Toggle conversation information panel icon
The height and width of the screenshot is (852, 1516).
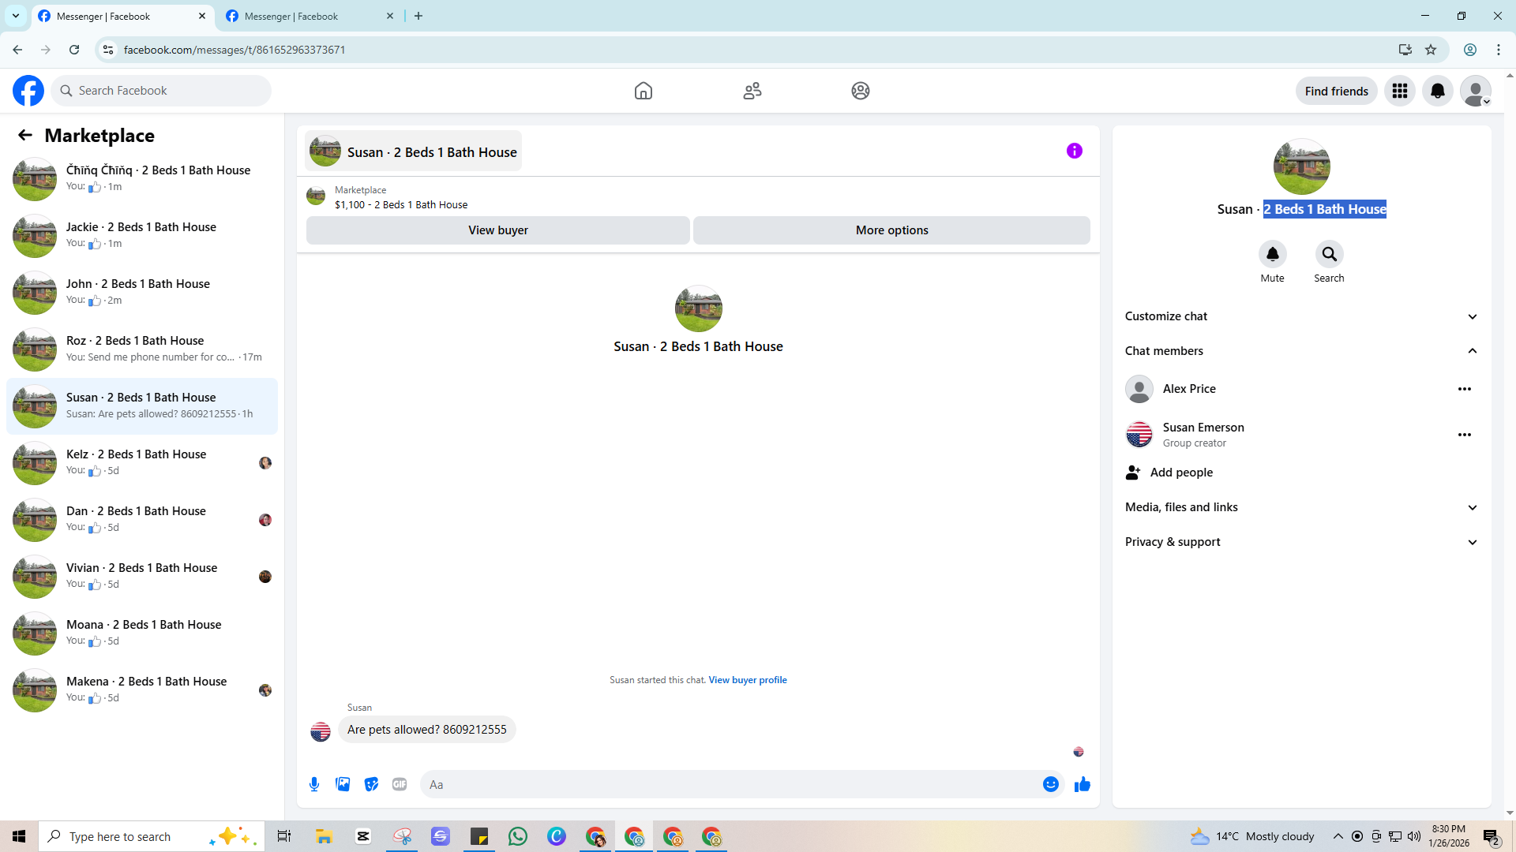click(1074, 151)
